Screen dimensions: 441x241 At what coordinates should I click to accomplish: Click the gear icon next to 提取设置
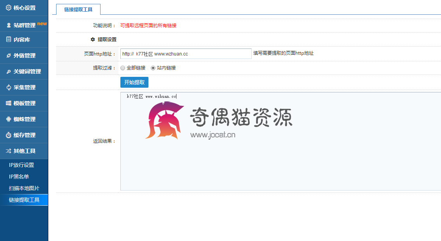pyautogui.click(x=93, y=40)
